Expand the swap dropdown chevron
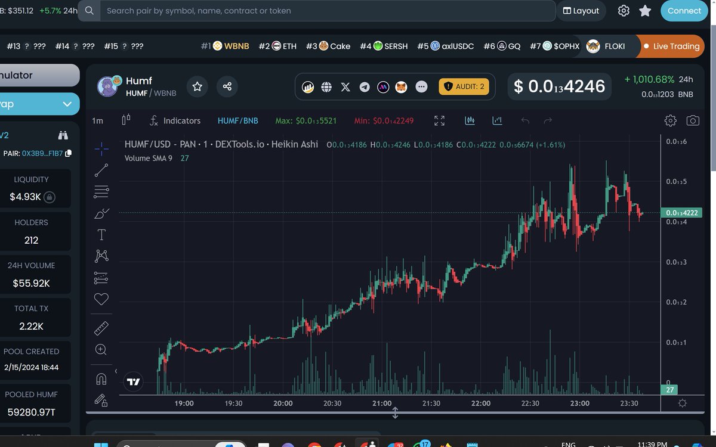 (67, 104)
